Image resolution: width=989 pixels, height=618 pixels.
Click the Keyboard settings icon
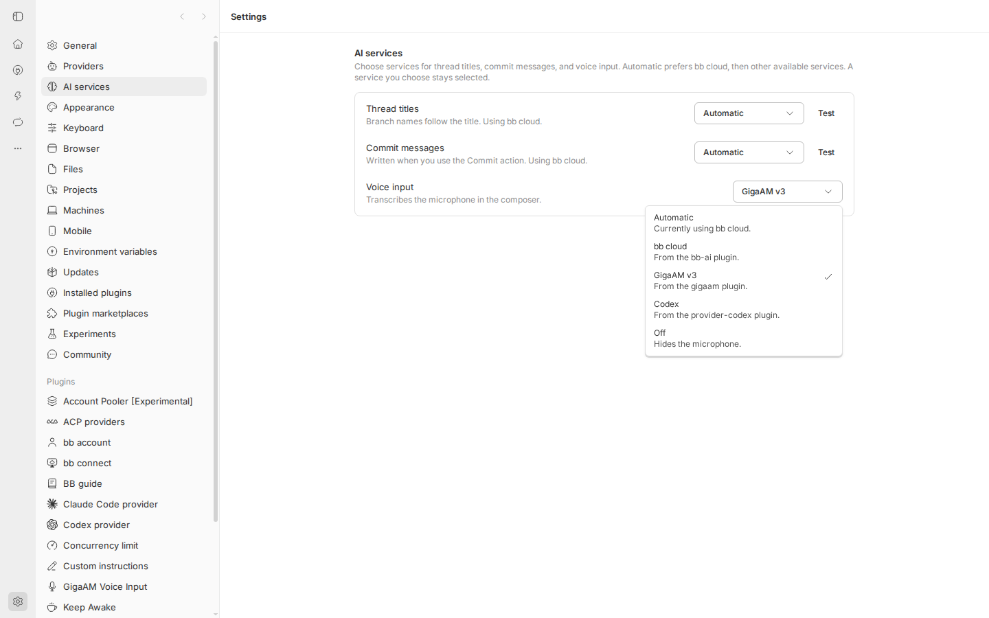(52, 128)
